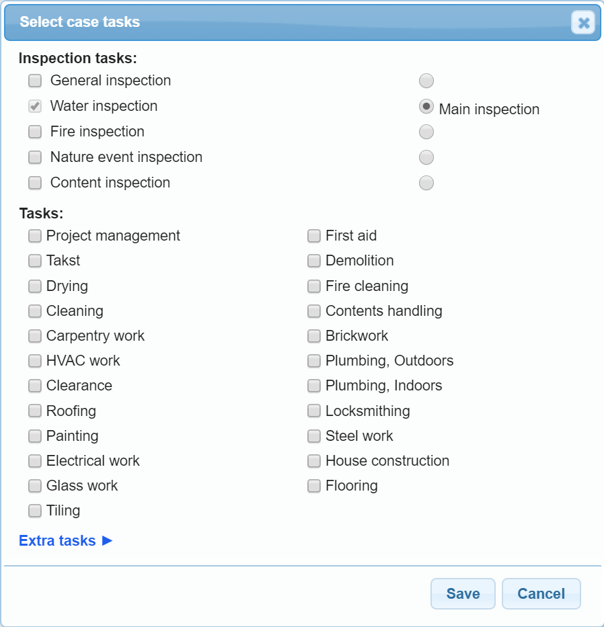Check the Project management task
This screenshot has height=627, width=604.
[x=35, y=236]
